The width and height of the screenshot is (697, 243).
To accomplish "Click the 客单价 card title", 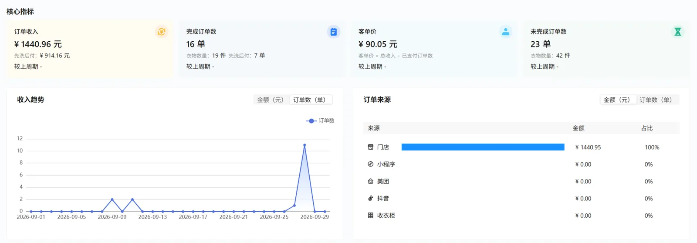I will (367, 32).
